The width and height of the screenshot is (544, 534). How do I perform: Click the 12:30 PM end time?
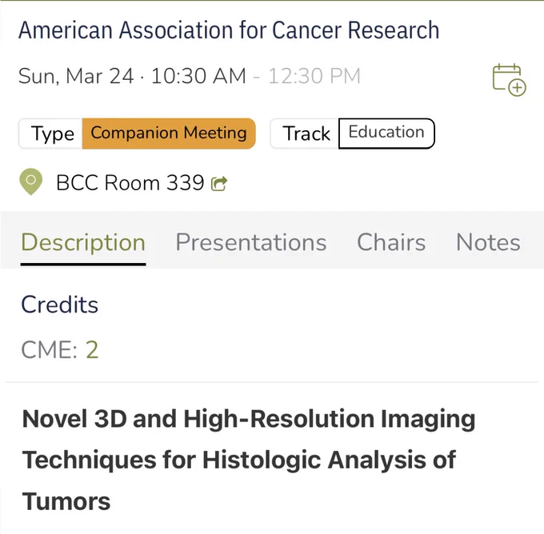(314, 76)
